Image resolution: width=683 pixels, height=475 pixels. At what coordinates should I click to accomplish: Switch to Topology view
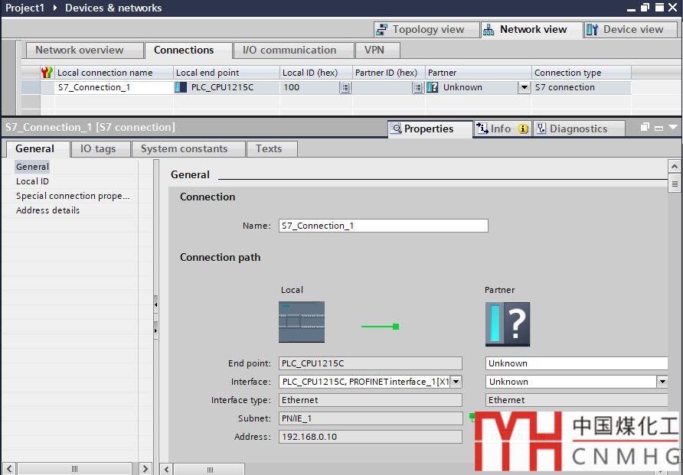(x=420, y=30)
